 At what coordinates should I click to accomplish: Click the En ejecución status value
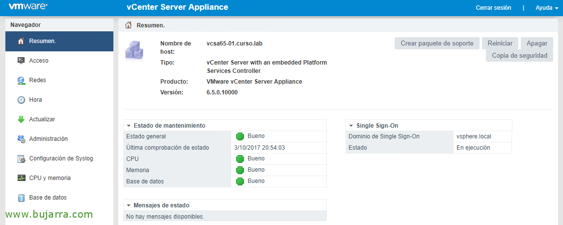coord(473,147)
